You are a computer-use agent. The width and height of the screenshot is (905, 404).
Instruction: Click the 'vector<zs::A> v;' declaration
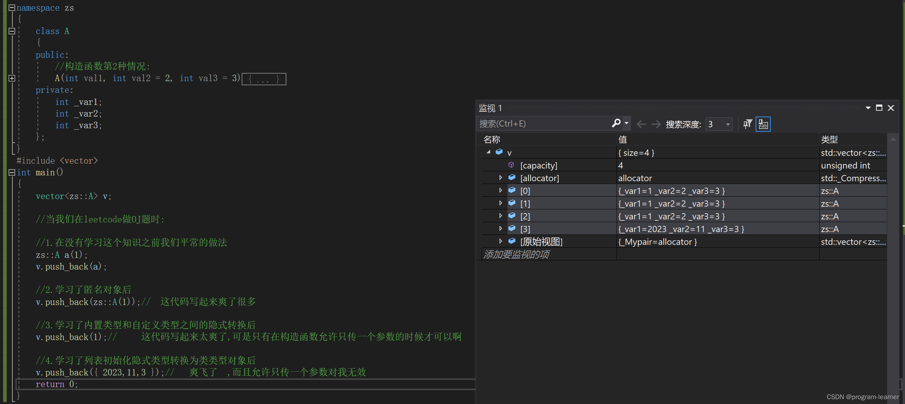[x=73, y=196]
